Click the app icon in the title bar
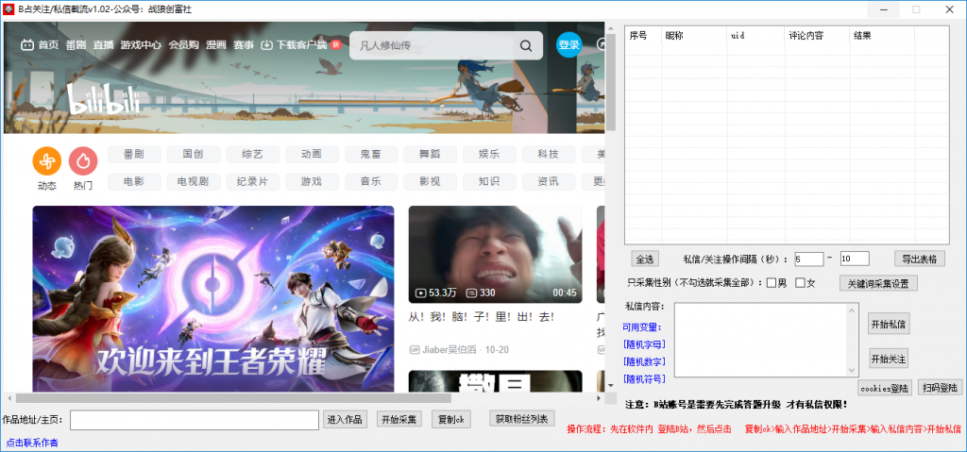Screen dimensions: 967x452 point(9,9)
